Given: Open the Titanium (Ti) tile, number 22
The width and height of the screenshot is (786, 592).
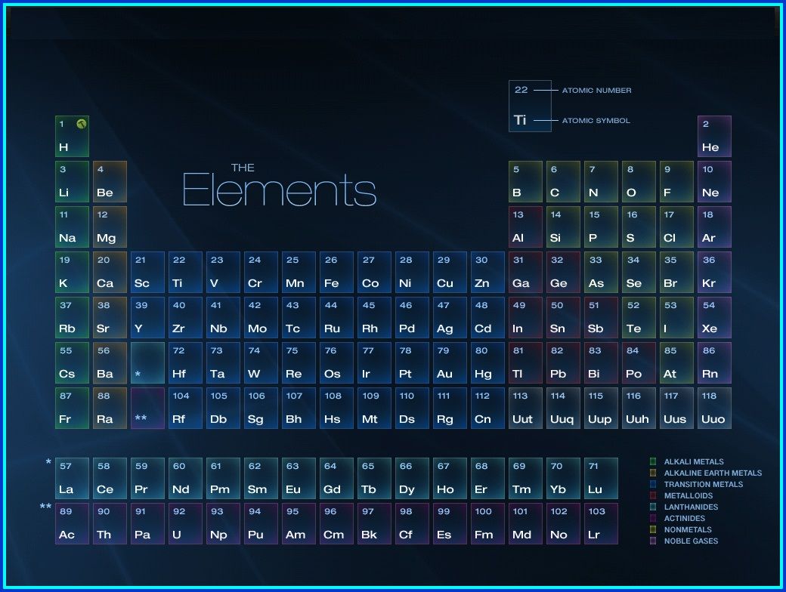Looking at the screenshot, I should (184, 272).
